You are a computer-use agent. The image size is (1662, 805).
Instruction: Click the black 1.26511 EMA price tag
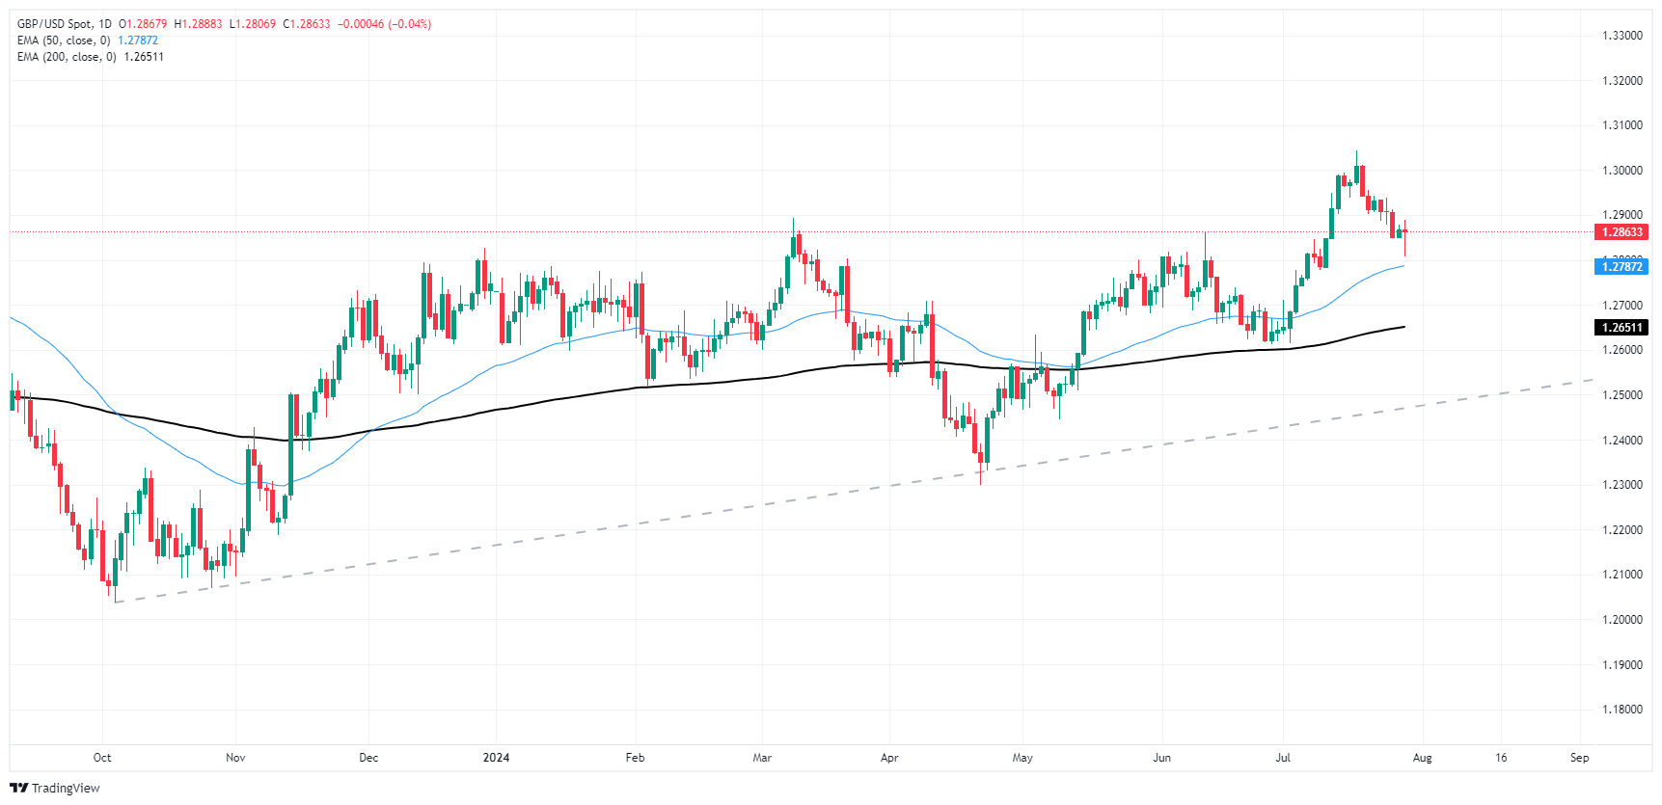[x=1621, y=328]
